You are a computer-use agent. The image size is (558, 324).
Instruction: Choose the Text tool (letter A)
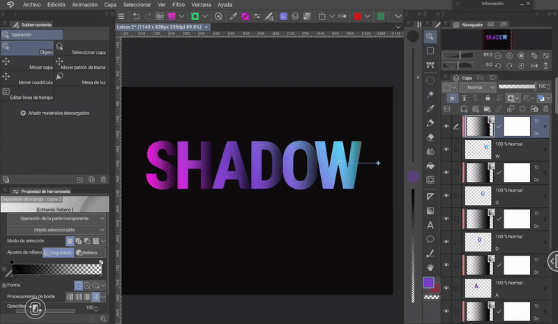tap(430, 224)
